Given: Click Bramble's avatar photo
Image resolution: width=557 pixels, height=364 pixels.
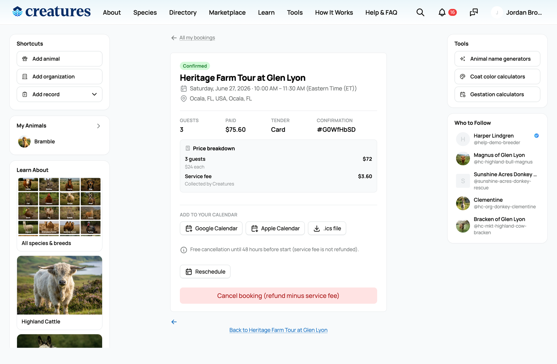Looking at the screenshot, I should (24, 141).
